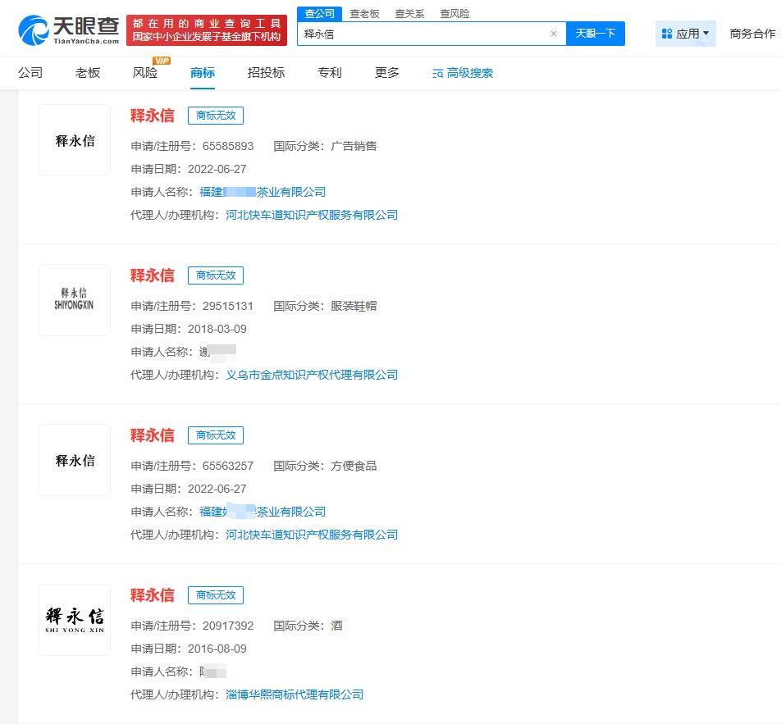This screenshot has width=781, height=724.
Task: Open trademark thumbnail for registration 65585893
Action: tap(75, 140)
